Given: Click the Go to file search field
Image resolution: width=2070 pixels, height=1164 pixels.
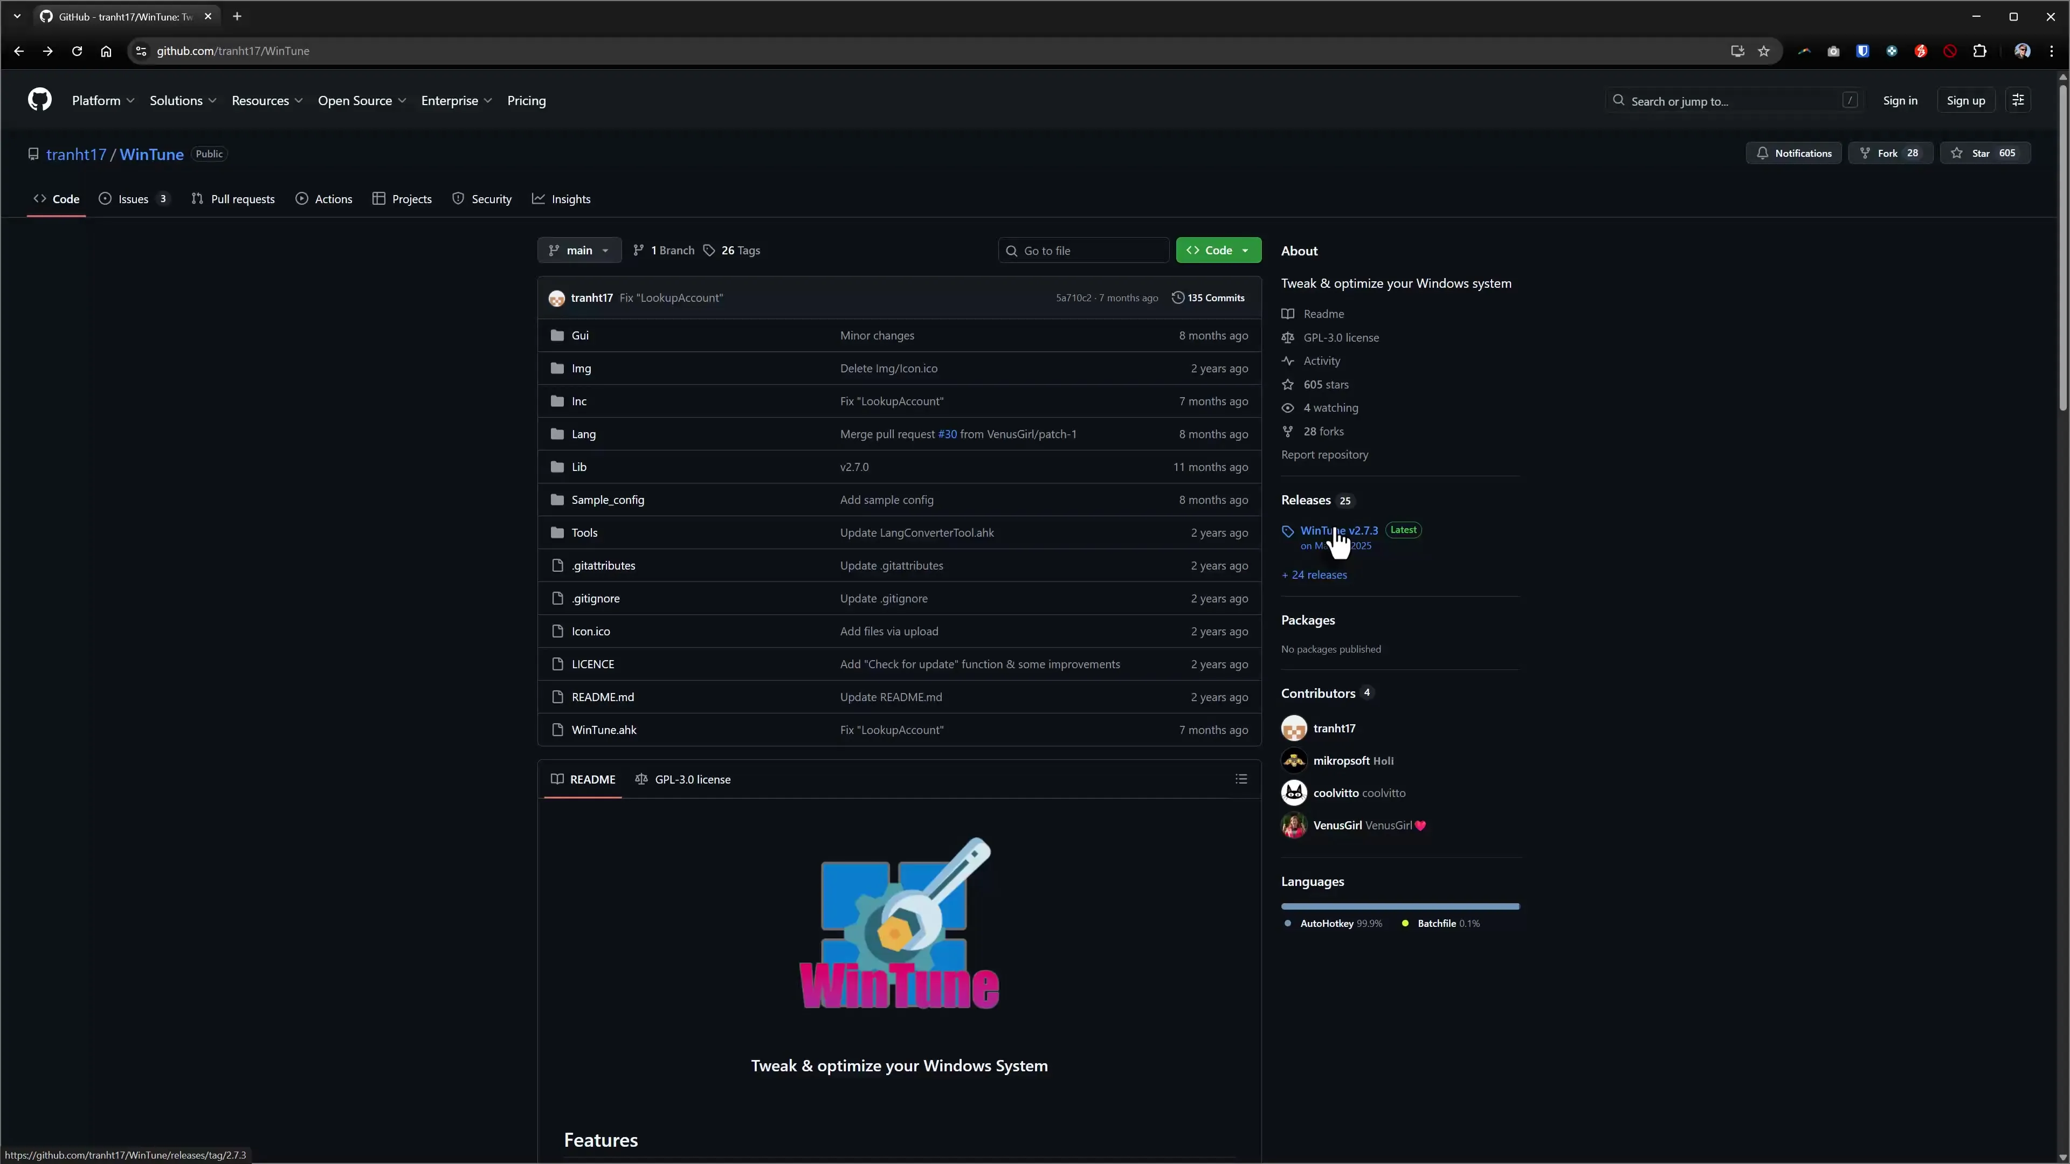Looking at the screenshot, I should coord(1083,250).
